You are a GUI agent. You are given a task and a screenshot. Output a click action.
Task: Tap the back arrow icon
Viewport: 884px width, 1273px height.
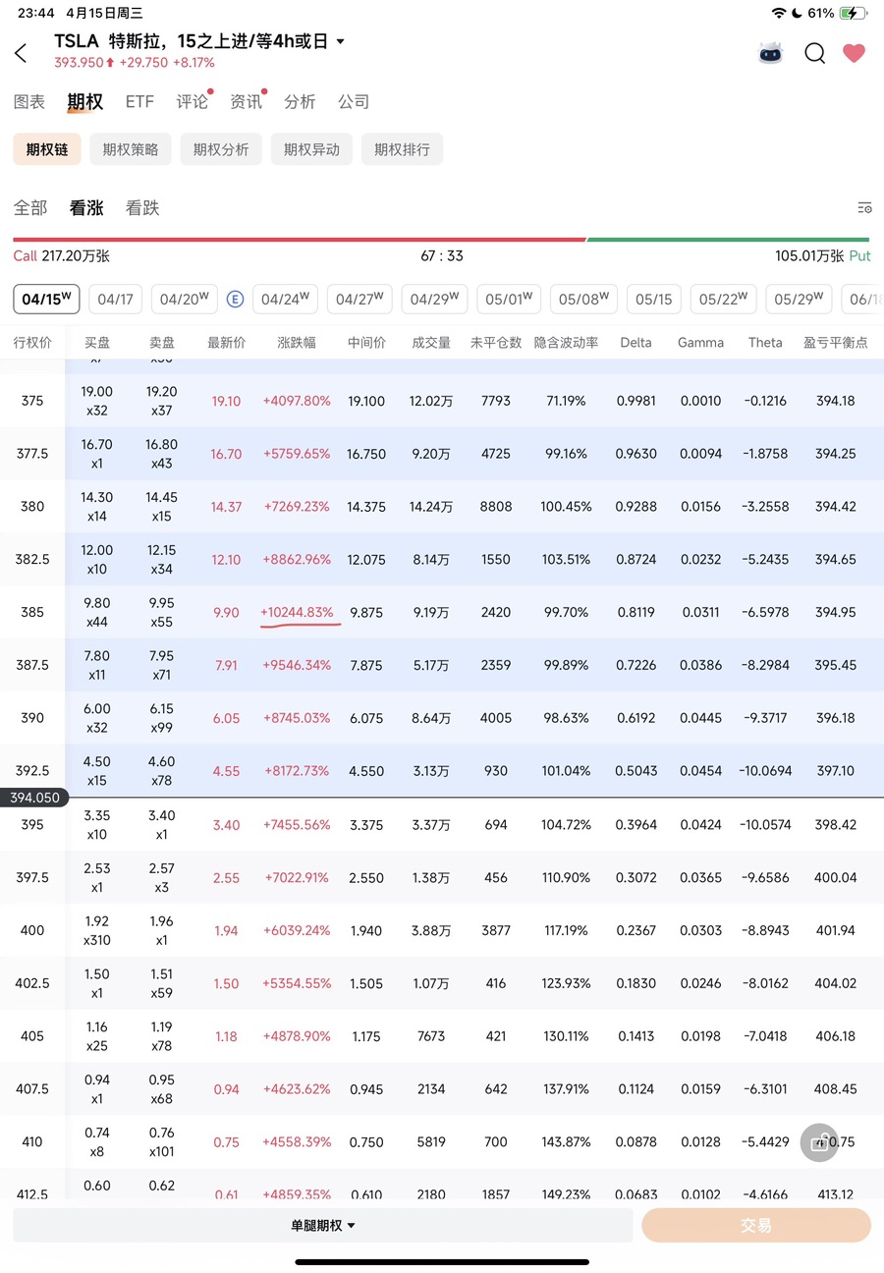tap(21, 53)
